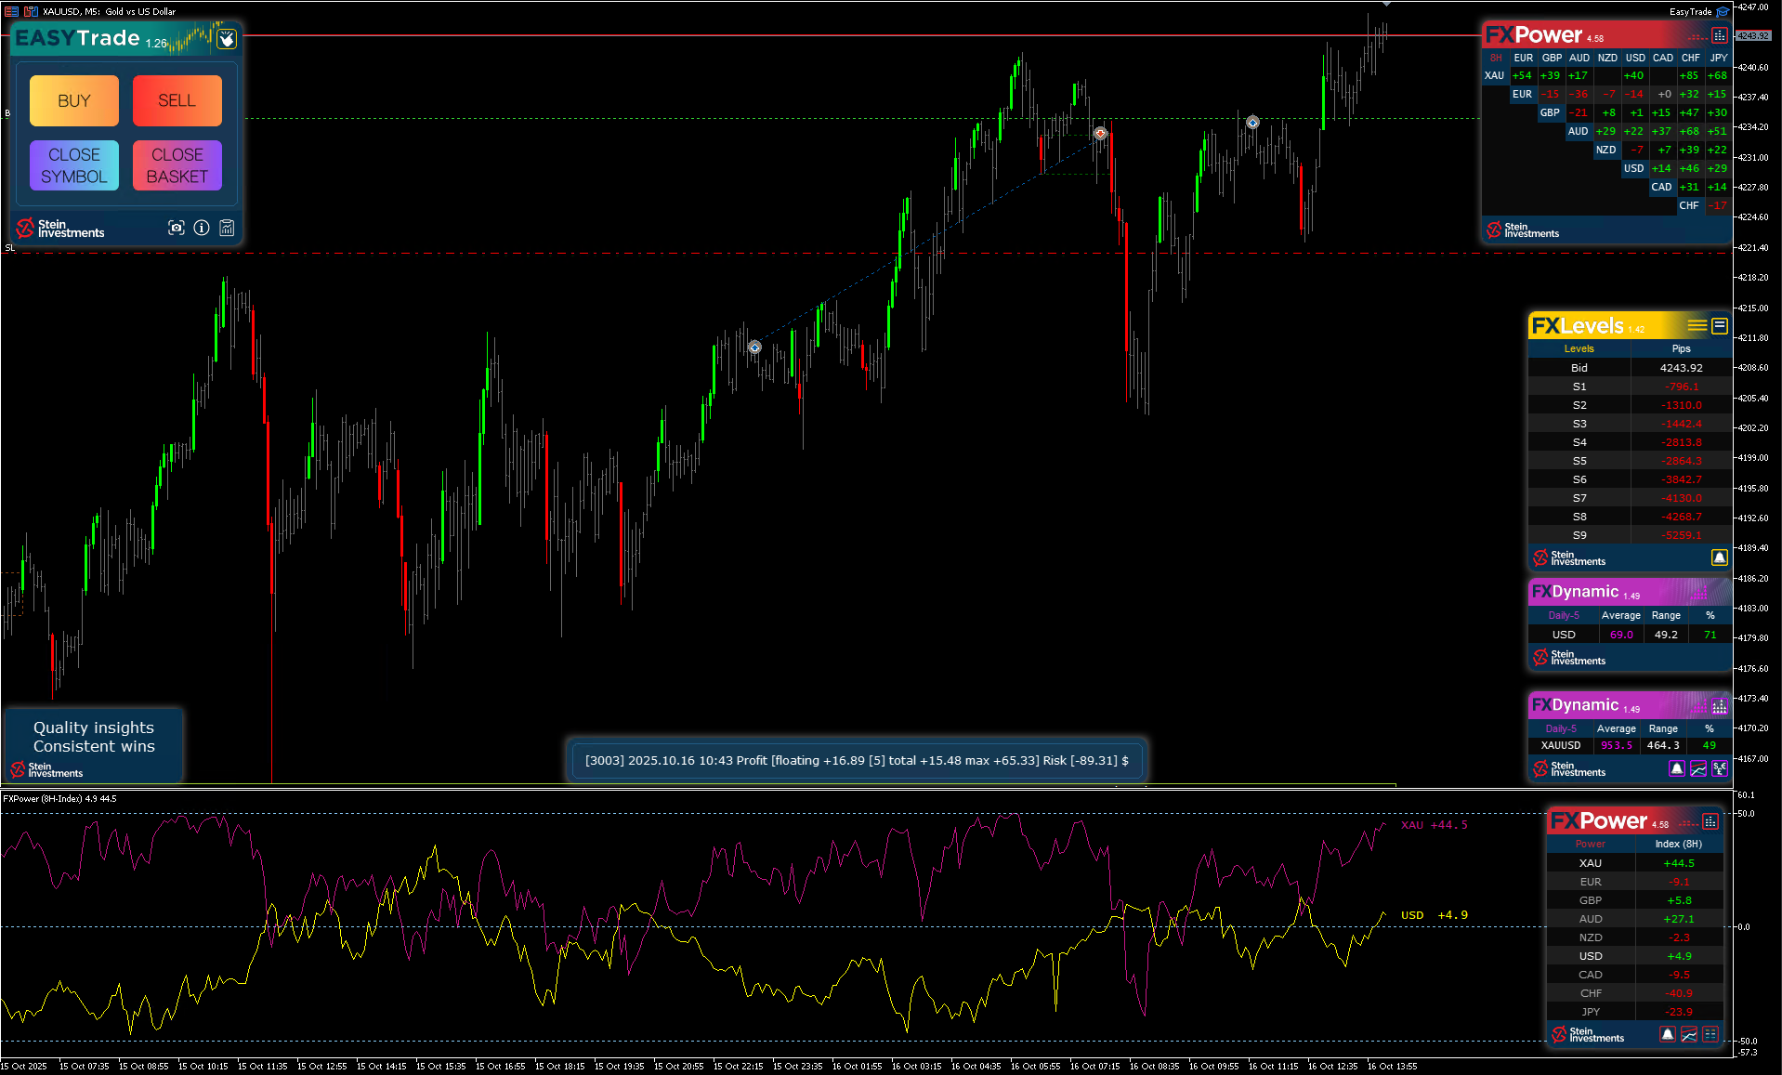Toggle lower FXPower grid icon in header
The height and width of the screenshot is (1075, 1782).
[1710, 821]
